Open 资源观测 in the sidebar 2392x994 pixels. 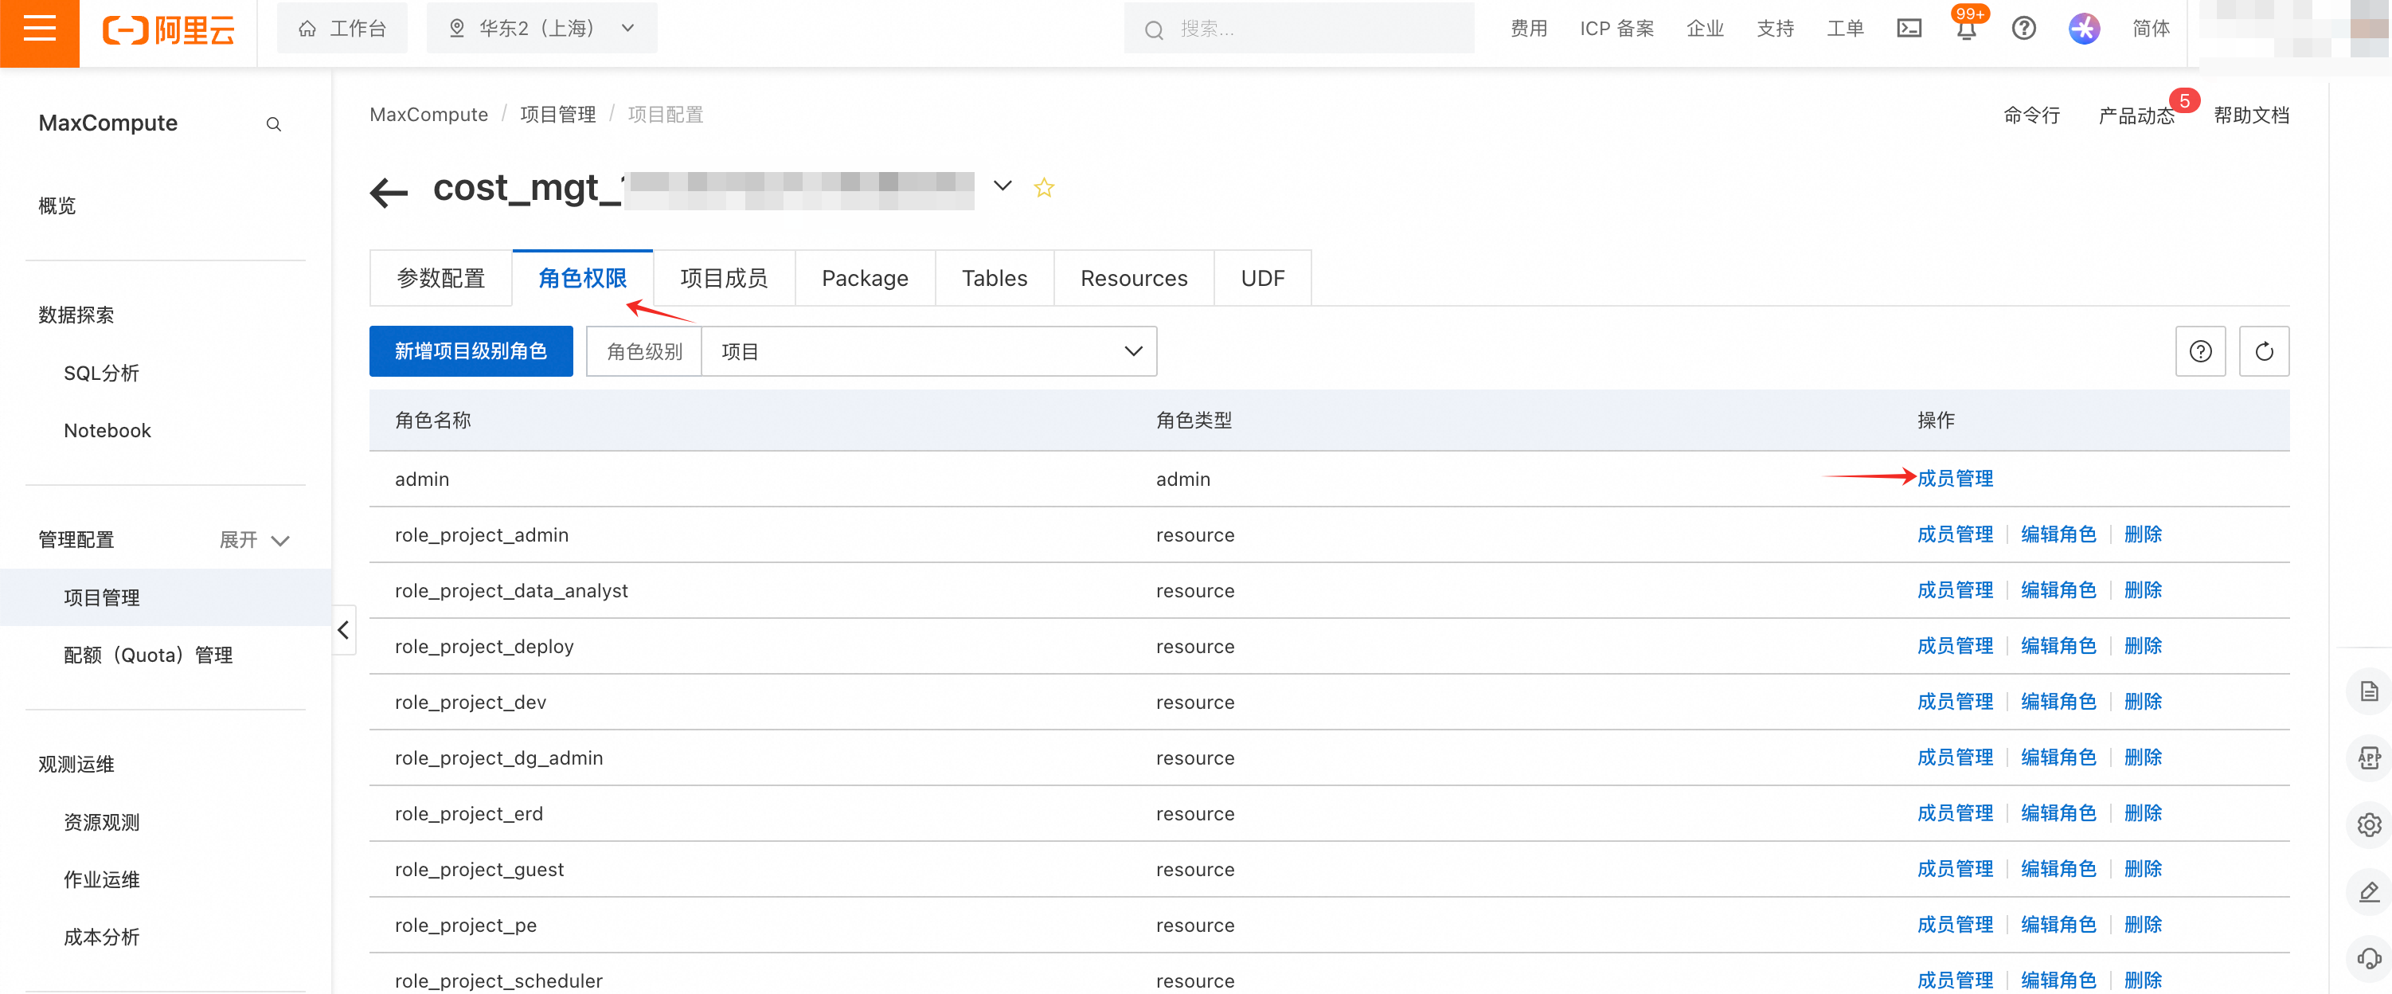(101, 822)
